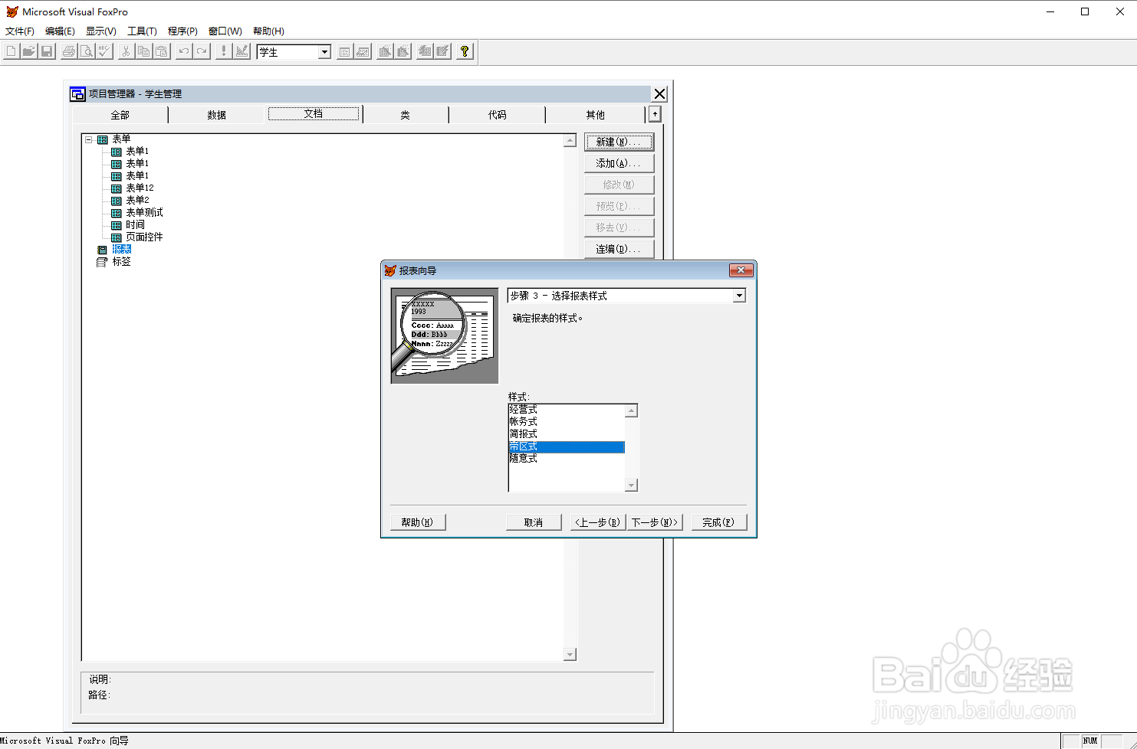This screenshot has height=749, width=1137.
Task: Select 表单测试 in the project tree
Action: (x=144, y=212)
